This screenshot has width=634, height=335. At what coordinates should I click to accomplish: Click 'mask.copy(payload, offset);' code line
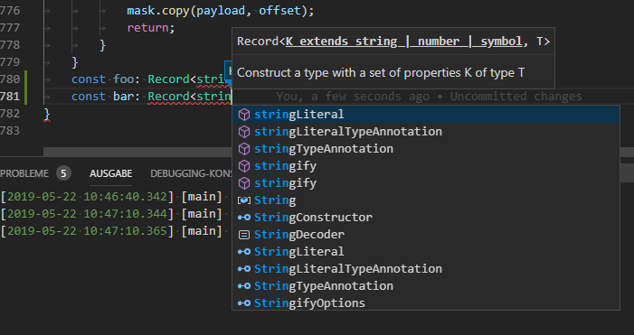221,11
